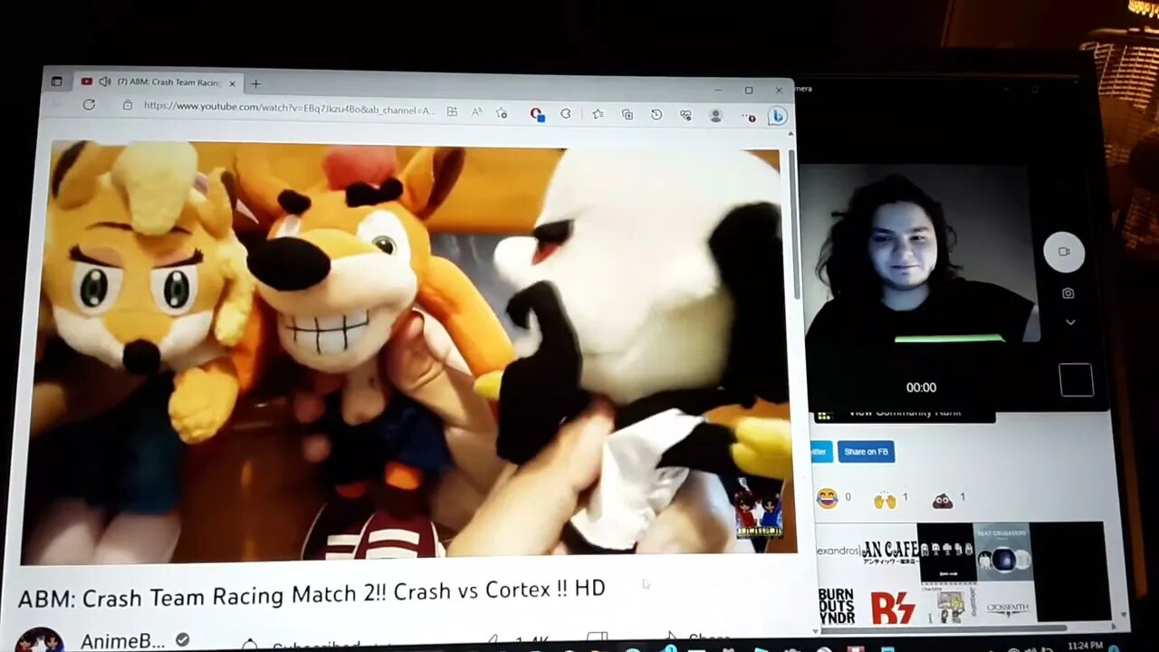Open the camera roll preview square

1076,380
